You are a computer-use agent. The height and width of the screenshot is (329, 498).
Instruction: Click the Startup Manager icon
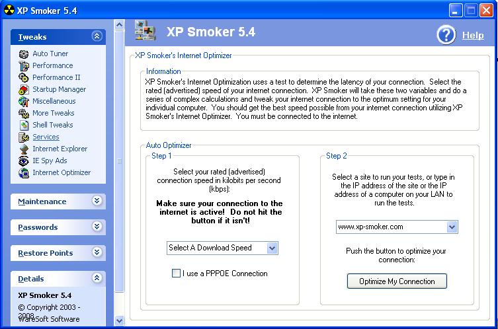pyautogui.click(x=24, y=89)
